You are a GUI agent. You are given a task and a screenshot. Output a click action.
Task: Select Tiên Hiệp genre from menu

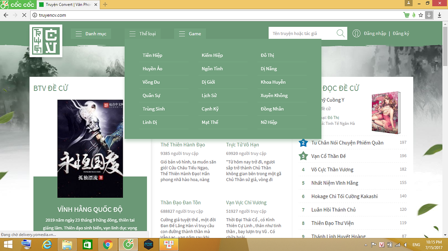pyautogui.click(x=152, y=55)
